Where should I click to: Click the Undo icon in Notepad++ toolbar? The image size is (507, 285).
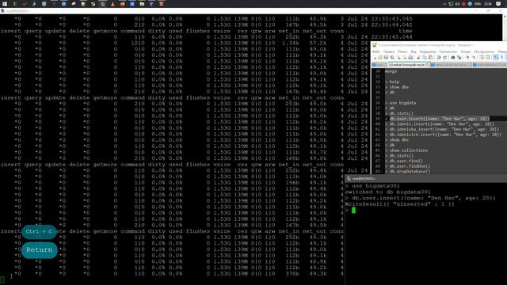[x=439, y=58]
